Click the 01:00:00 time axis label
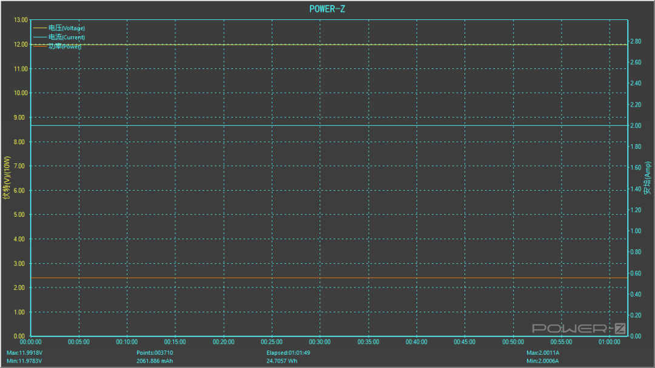 coord(610,342)
